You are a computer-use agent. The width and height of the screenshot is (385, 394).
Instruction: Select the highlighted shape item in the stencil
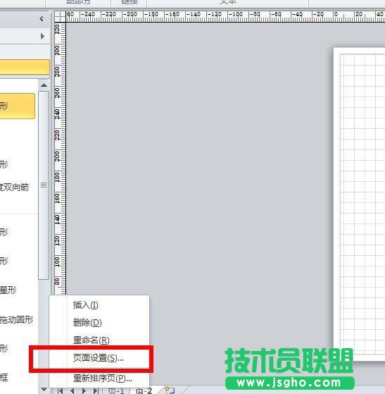[17, 106]
